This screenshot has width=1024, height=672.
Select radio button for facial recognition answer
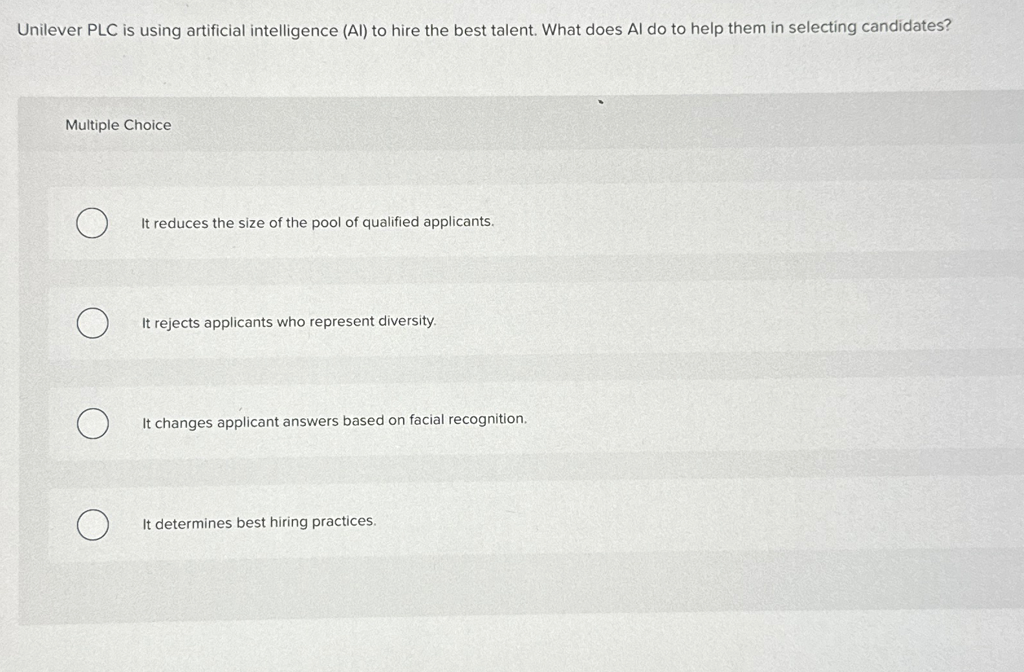click(93, 423)
